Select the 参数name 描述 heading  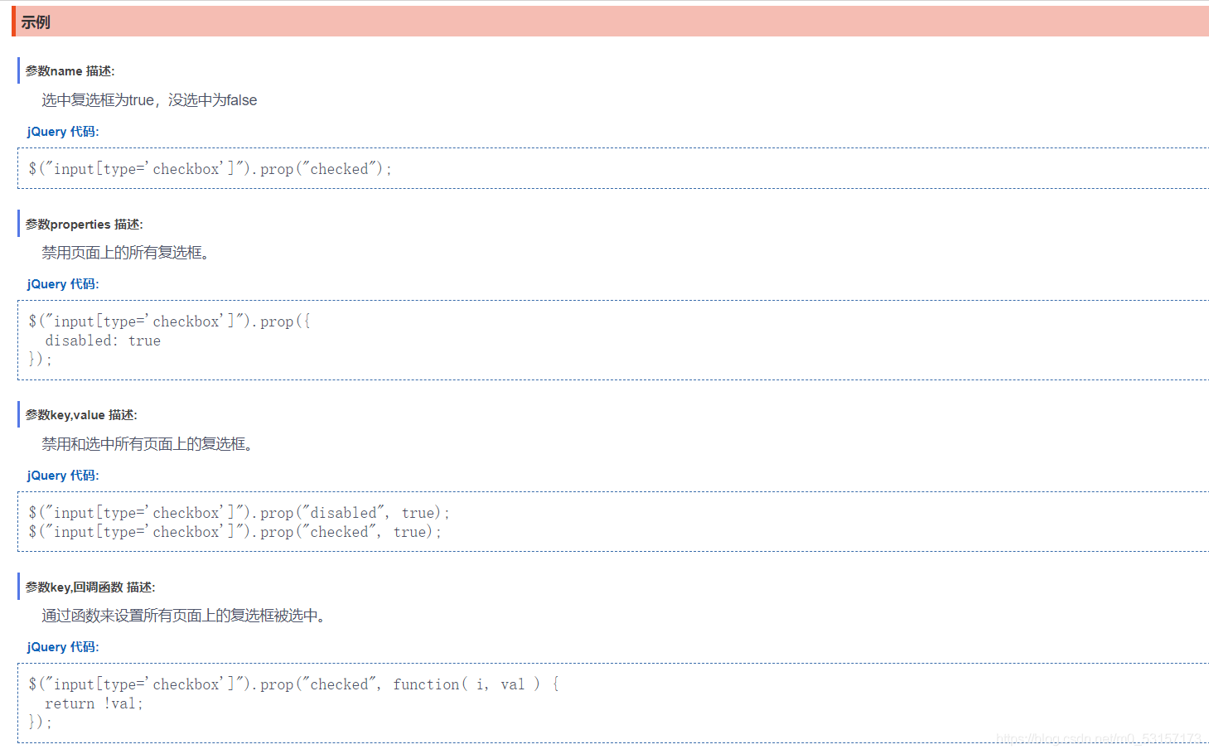[70, 71]
